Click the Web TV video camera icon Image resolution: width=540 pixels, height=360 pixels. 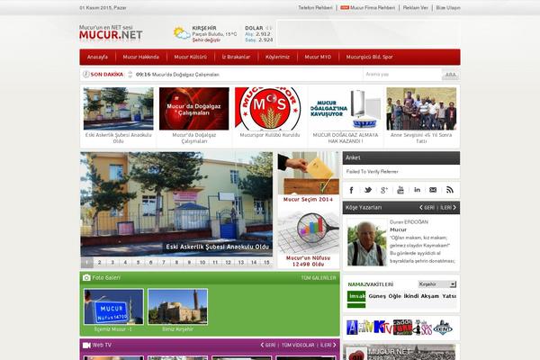pos(86,345)
